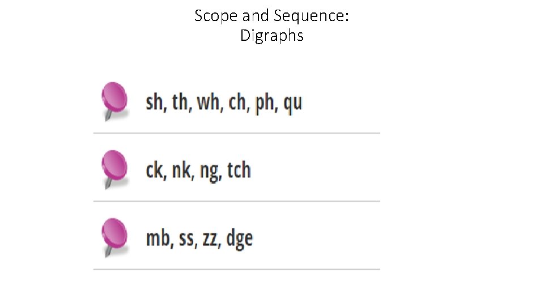Image resolution: width=544 pixels, height=306 pixels.
Task: Choose the 'tch' trigraph text
Action: coord(239,171)
